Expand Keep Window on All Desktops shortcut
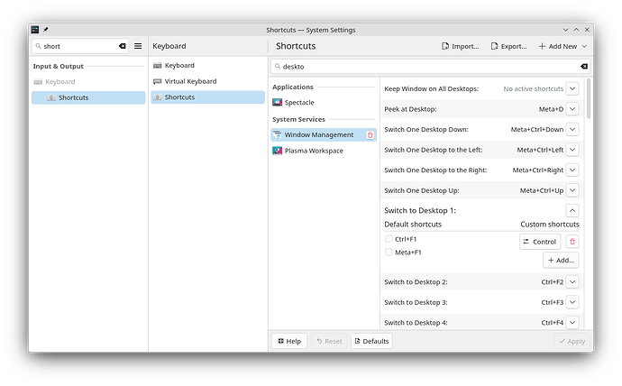 [572, 89]
